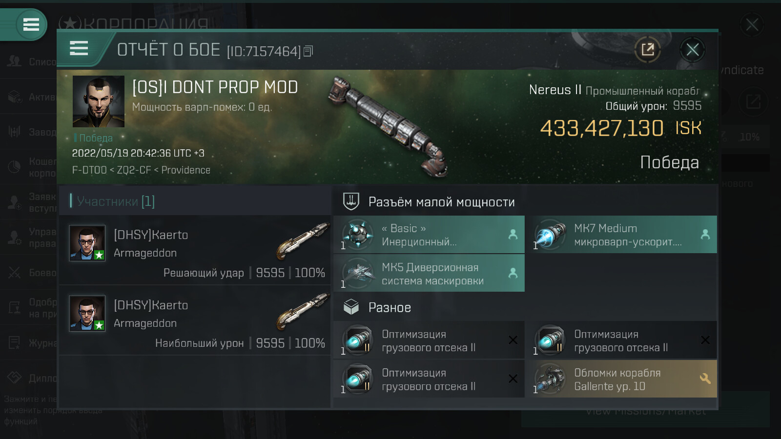
Task: Open the battle report hamburger menu
Action: pos(79,48)
